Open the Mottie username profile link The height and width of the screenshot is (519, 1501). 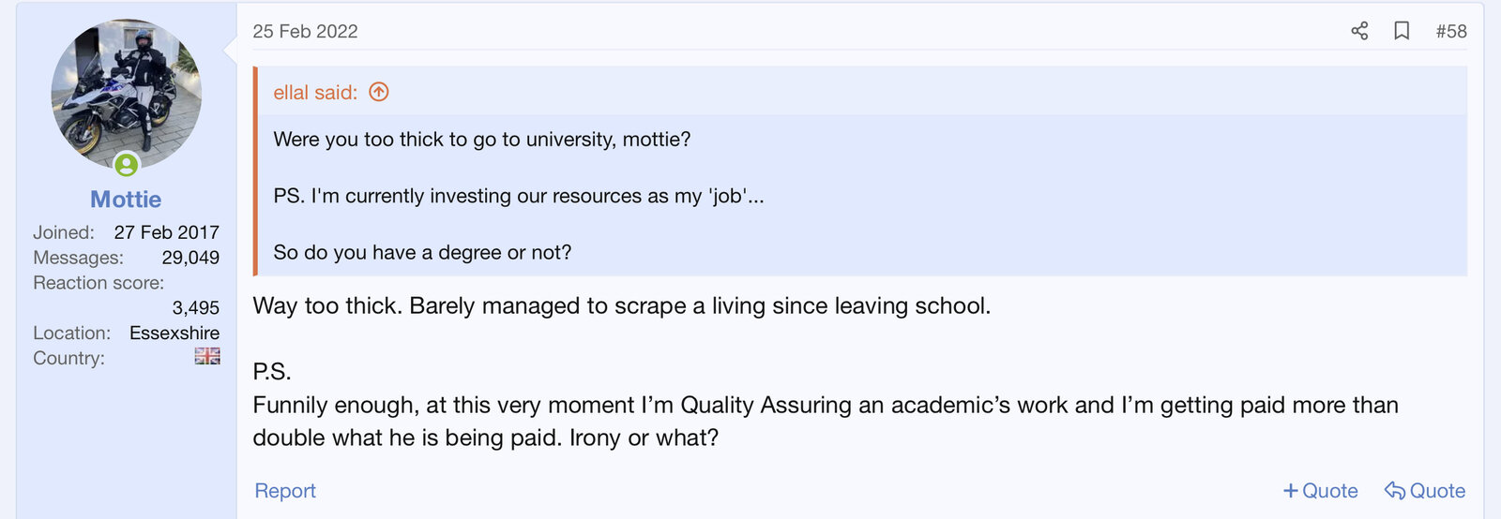pyautogui.click(x=126, y=200)
